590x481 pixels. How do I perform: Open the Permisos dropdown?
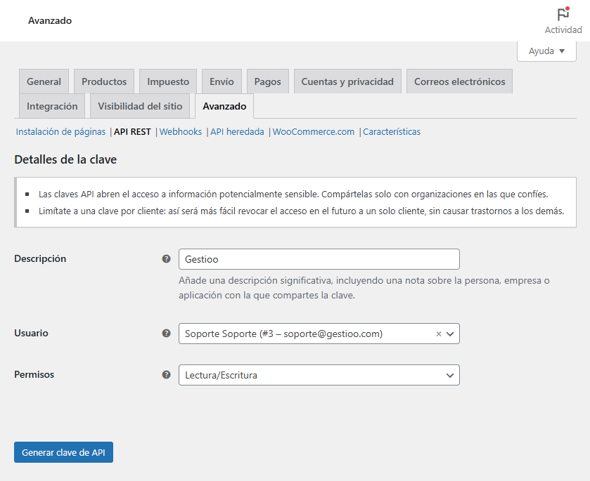click(319, 375)
